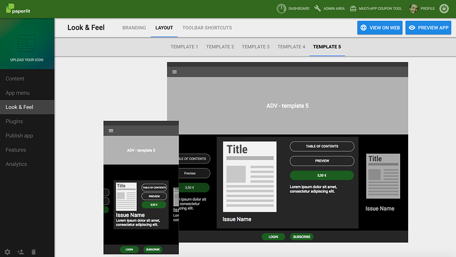Screen dimensions: 456x257
Task: Open Content in the sidebar
Action: point(27,78)
